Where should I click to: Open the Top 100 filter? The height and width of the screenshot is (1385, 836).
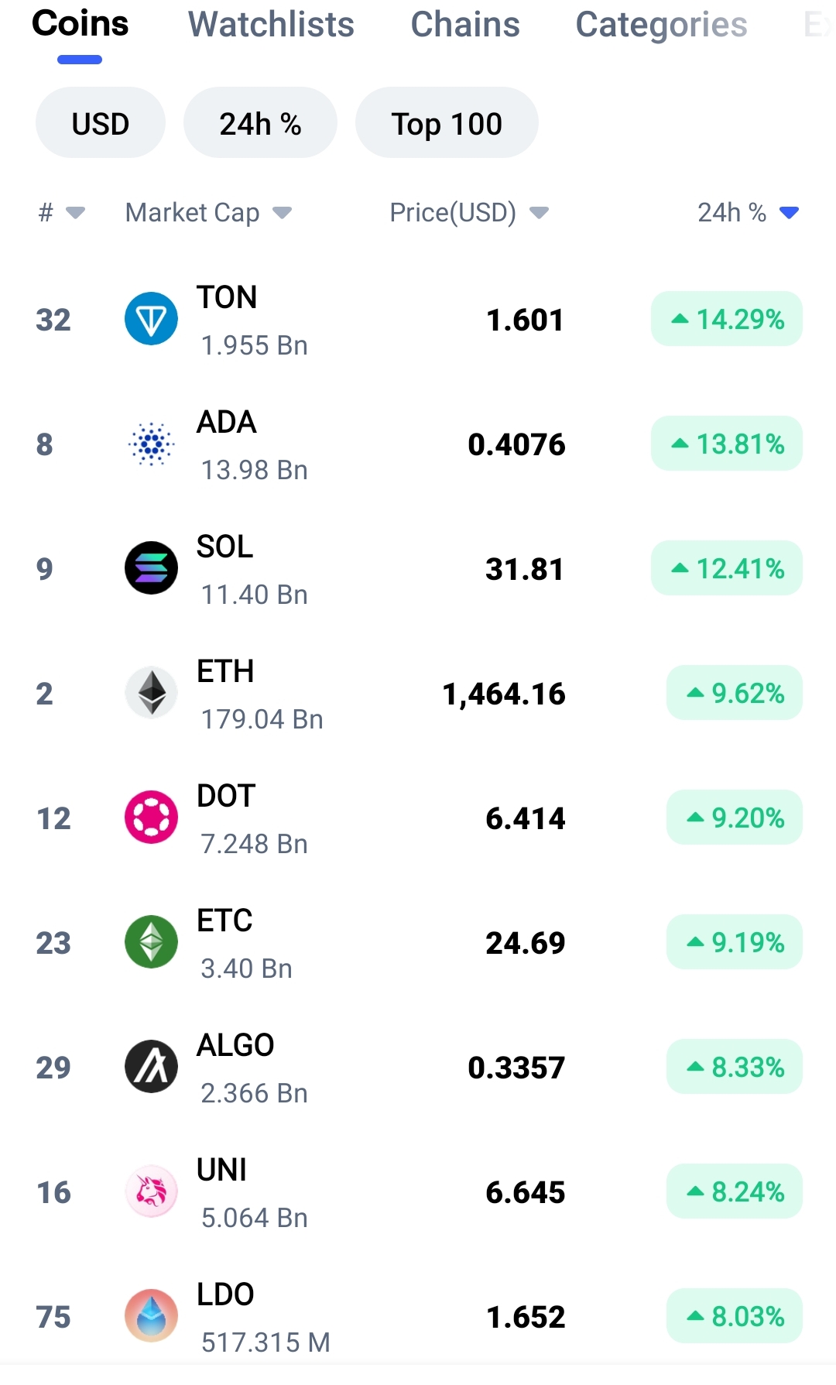click(447, 123)
